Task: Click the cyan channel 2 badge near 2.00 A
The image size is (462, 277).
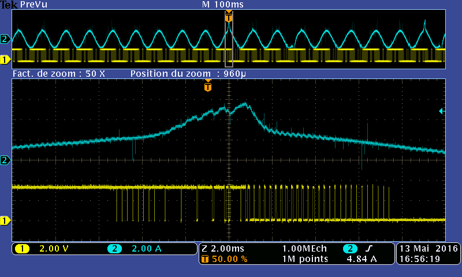Action: pyautogui.click(x=114, y=249)
